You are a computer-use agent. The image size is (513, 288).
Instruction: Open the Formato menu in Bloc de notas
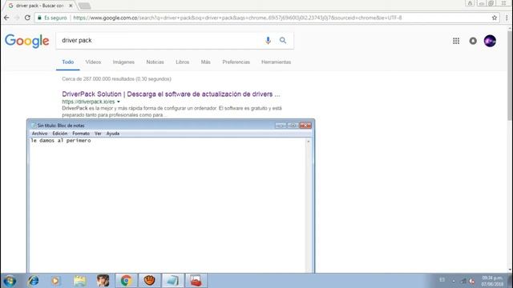pos(81,134)
